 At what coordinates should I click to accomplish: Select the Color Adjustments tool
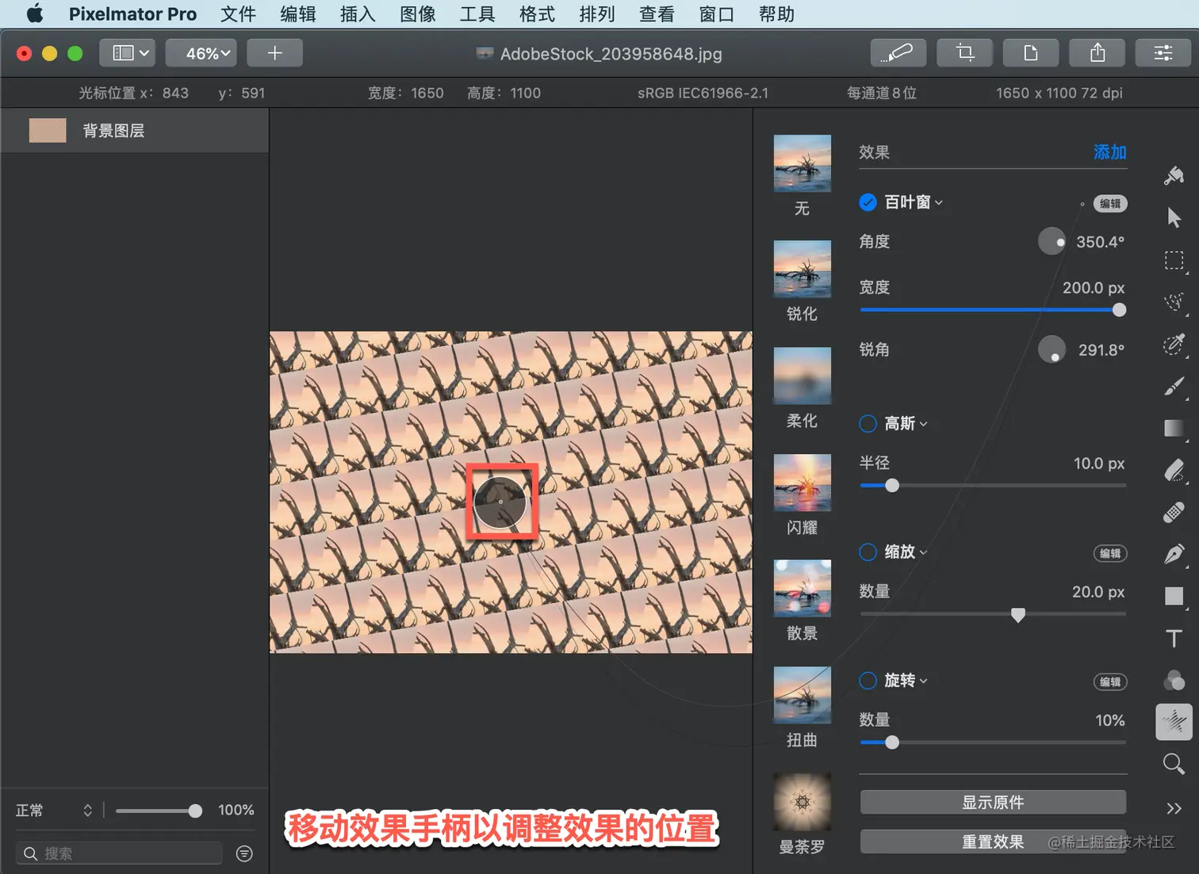point(1174,680)
